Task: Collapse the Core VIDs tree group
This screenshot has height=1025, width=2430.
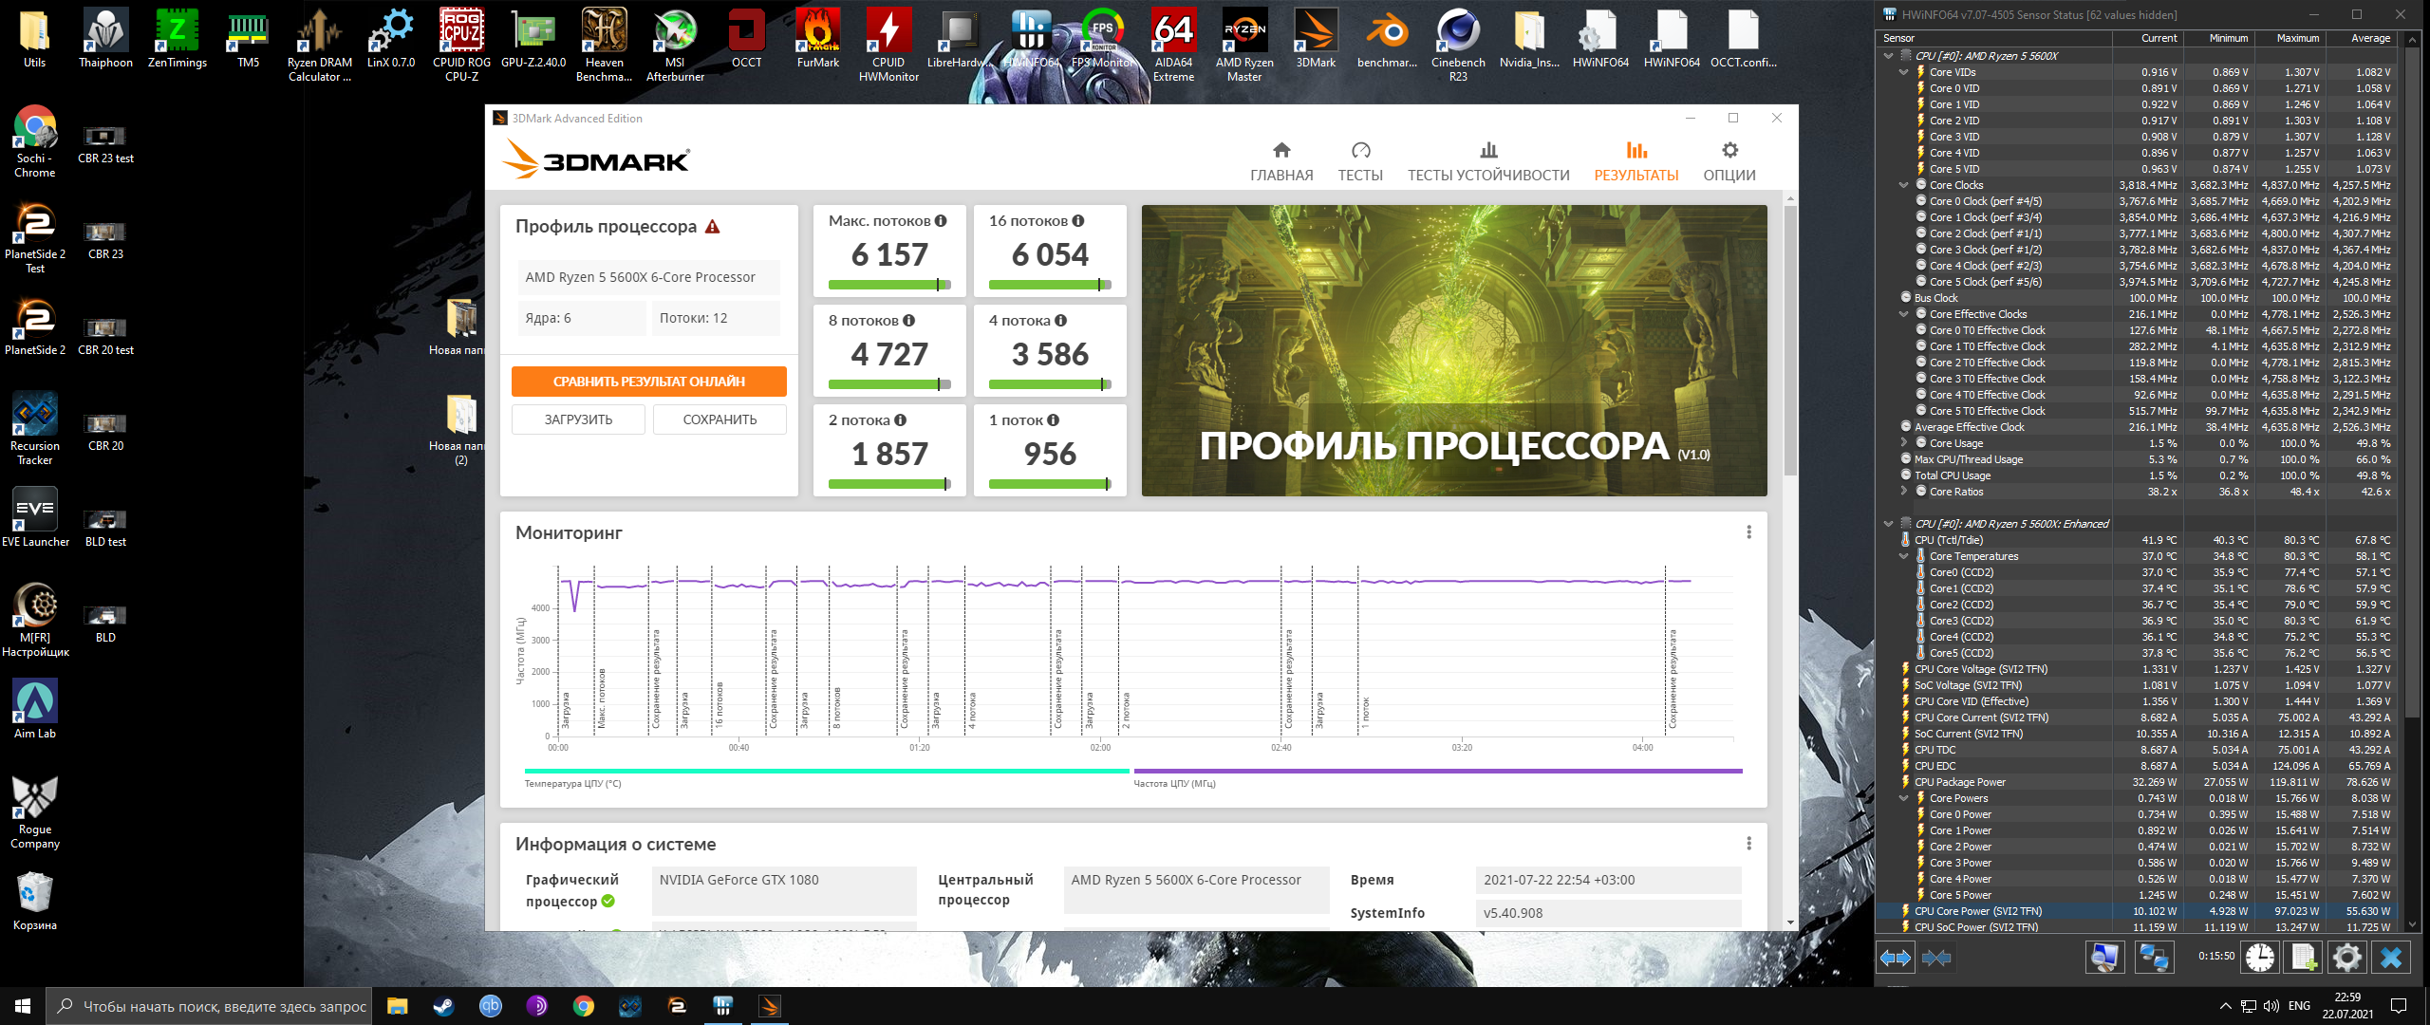Action: click(1903, 72)
